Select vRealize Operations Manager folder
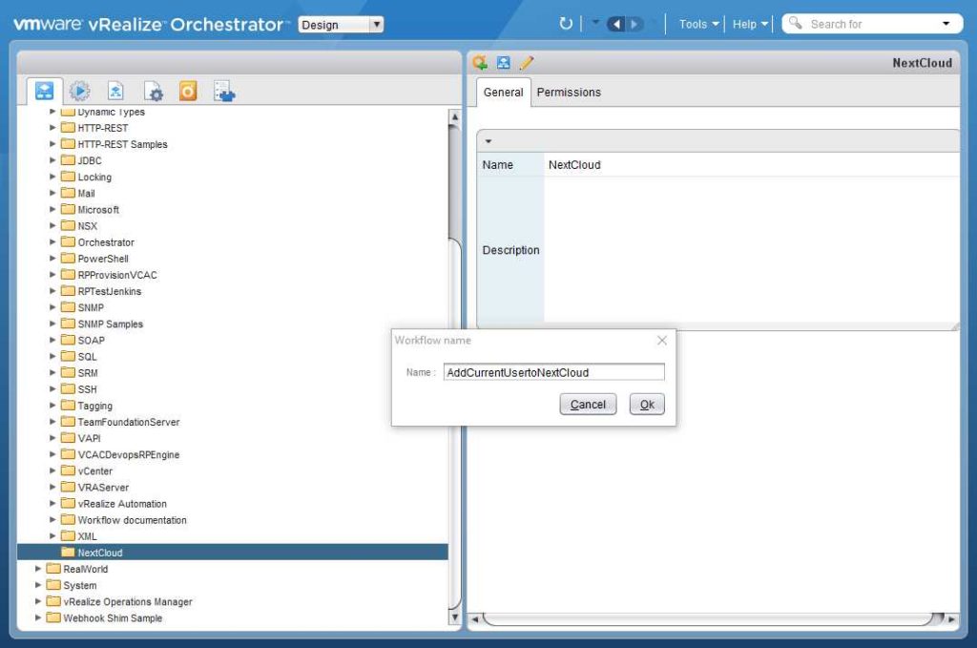 pos(119,601)
